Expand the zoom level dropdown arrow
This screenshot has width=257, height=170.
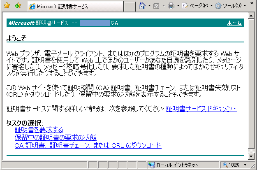pyautogui.click(x=245, y=165)
